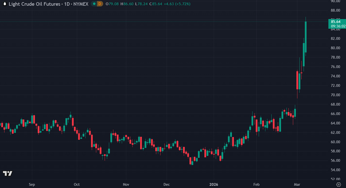Open chart settings hexagon icon

point(339,184)
